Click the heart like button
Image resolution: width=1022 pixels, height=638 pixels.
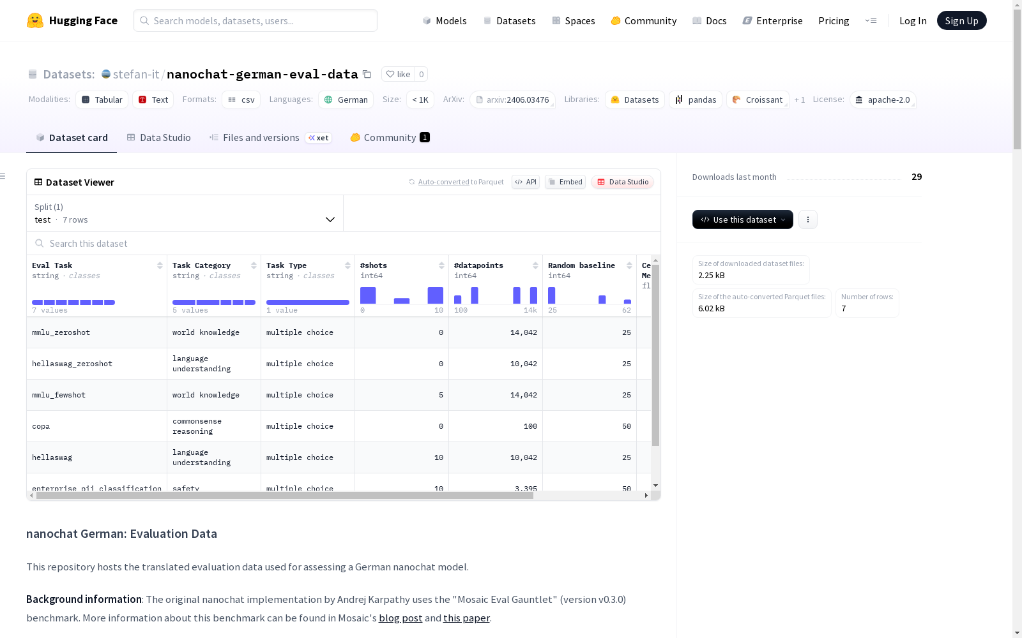398,74
